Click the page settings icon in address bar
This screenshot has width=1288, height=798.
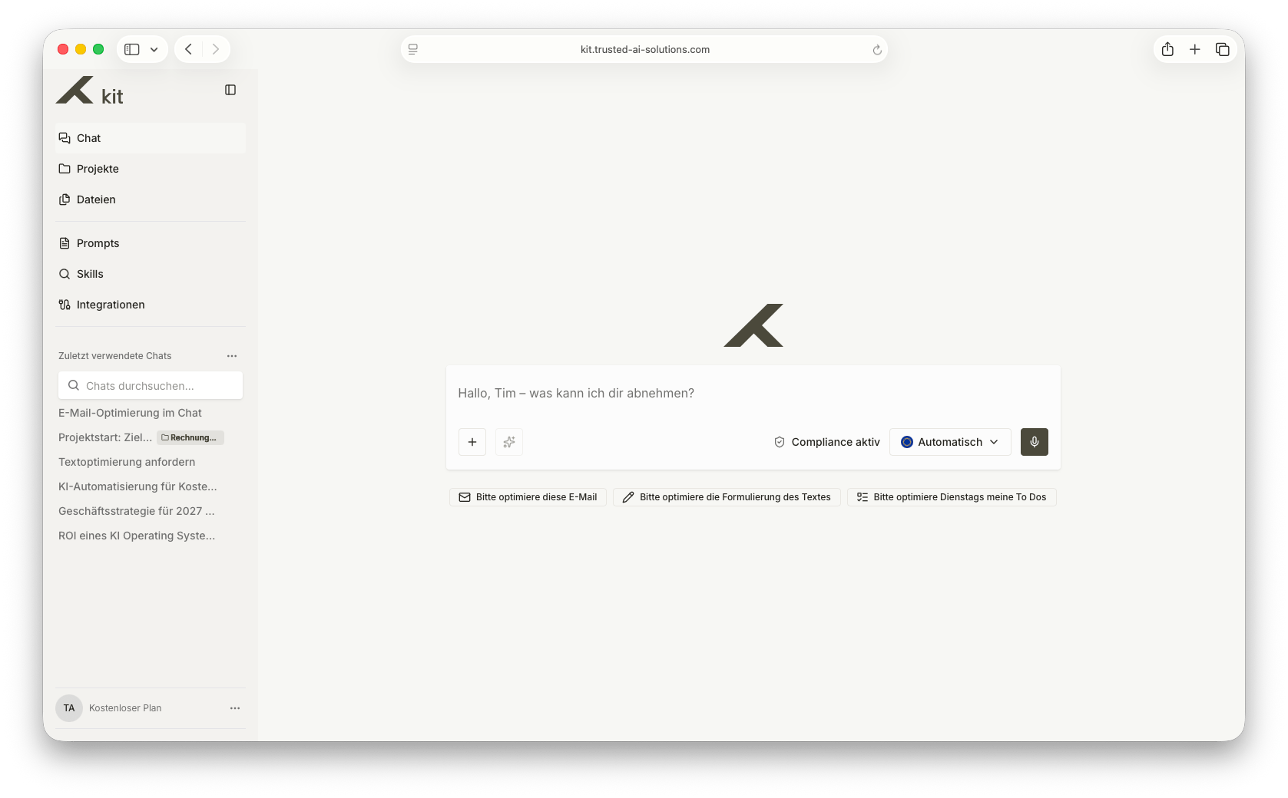(x=413, y=49)
